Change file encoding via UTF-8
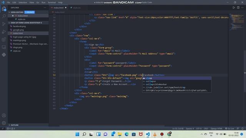Image resolution: width=246 pixels, height=138 pixels. [199, 129]
